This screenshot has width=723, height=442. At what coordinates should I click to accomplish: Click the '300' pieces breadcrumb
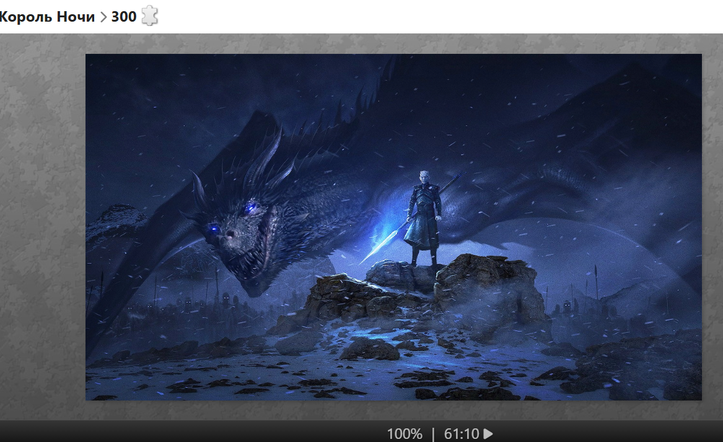pyautogui.click(x=123, y=17)
